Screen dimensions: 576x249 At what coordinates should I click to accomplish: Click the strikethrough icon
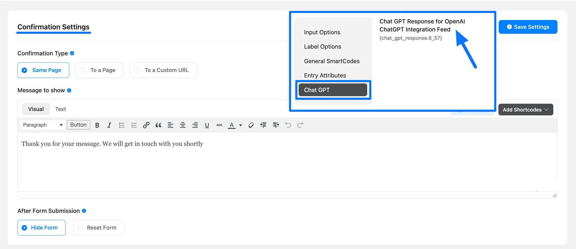(x=219, y=125)
